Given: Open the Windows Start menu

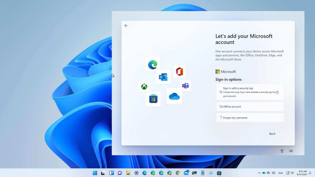Looking at the screenshot, I should pyautogui.click(x=95, y=173).
